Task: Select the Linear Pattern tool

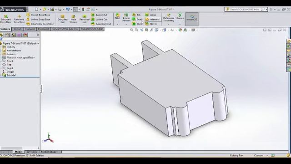Action: point(126,17)
